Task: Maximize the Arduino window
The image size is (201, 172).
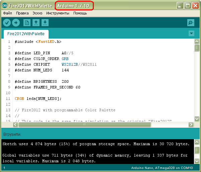Action: 188,6
